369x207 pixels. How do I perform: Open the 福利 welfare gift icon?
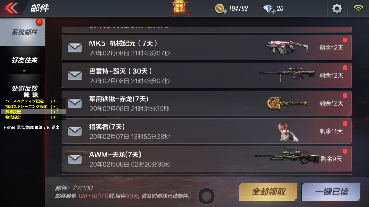tap(179, 7)
